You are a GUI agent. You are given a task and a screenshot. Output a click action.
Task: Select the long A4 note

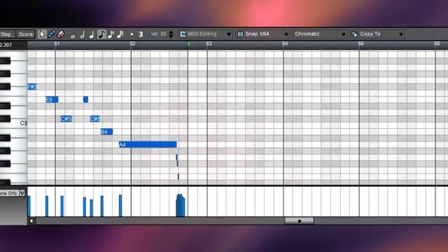[148, 145]
